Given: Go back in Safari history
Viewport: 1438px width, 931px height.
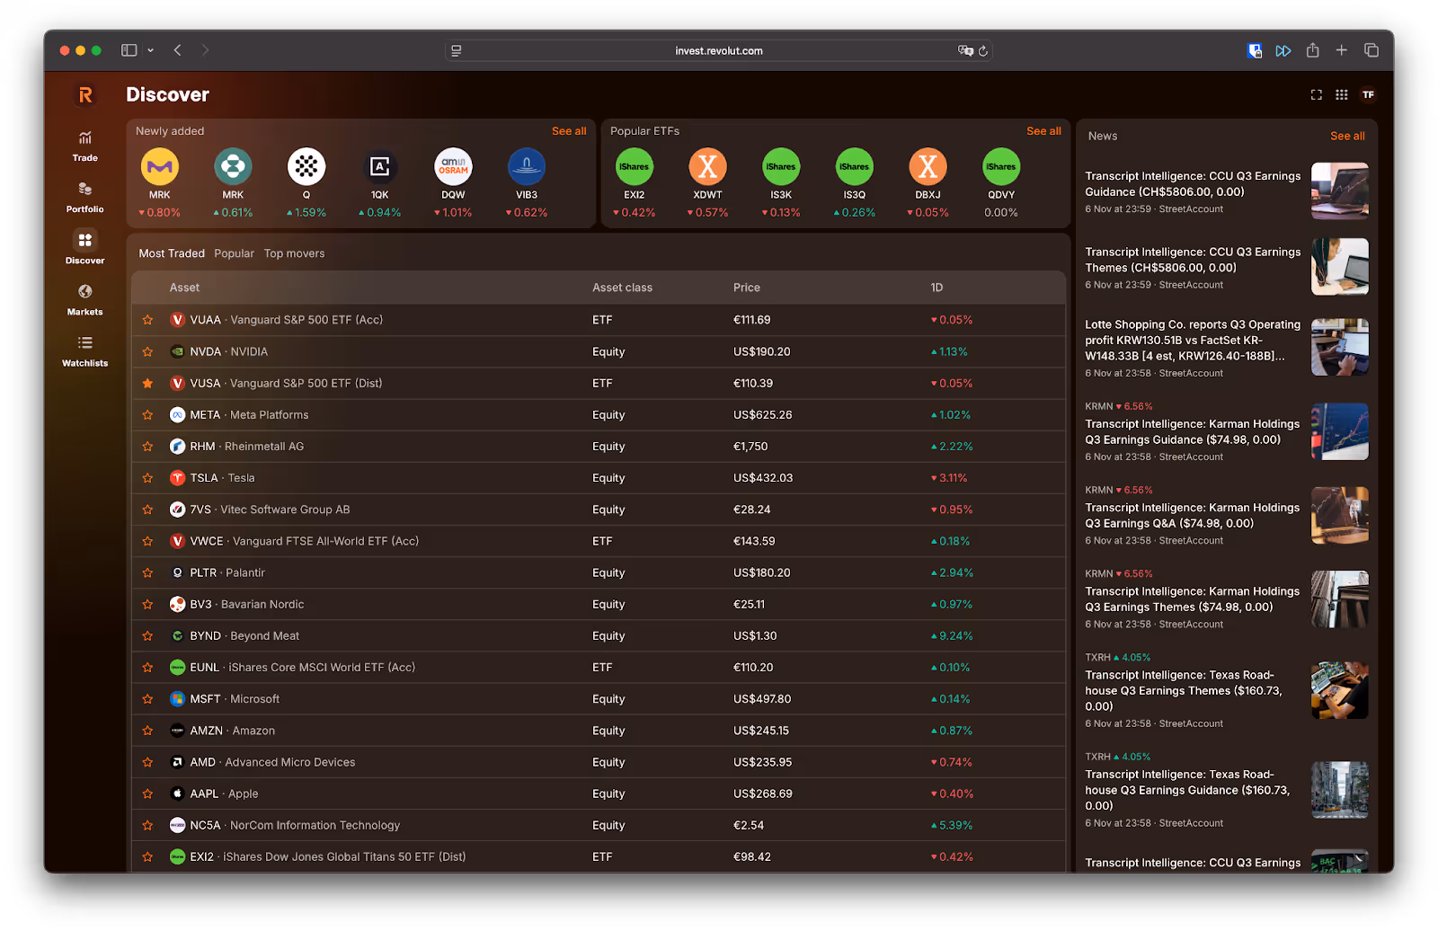Looking at the screenshot, I should (x=178, y=50).
